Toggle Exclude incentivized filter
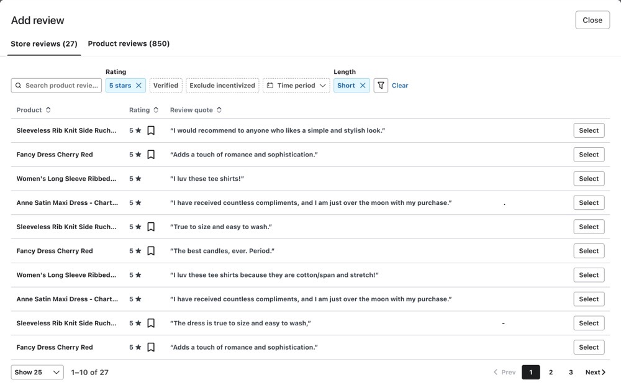The height and width of the screenshot is (385, 621). pyautogui.click(x=222, y=86)
